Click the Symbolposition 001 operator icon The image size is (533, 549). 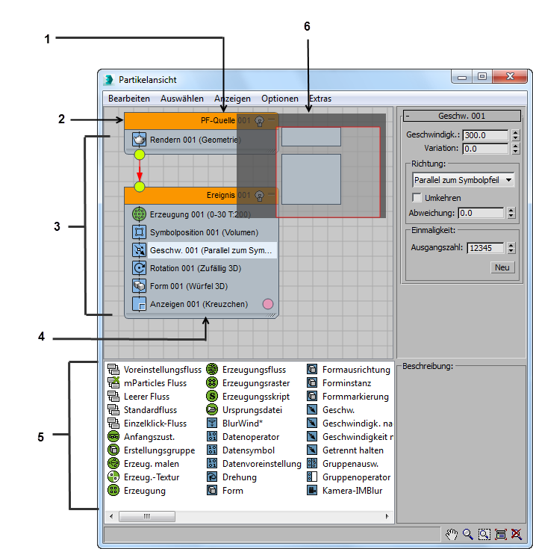[139, 232]
